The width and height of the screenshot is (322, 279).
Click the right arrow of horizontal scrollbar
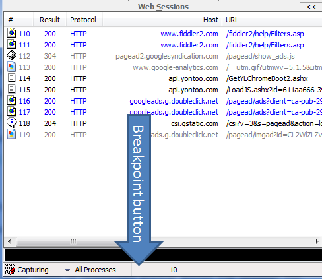pos(317,241)
